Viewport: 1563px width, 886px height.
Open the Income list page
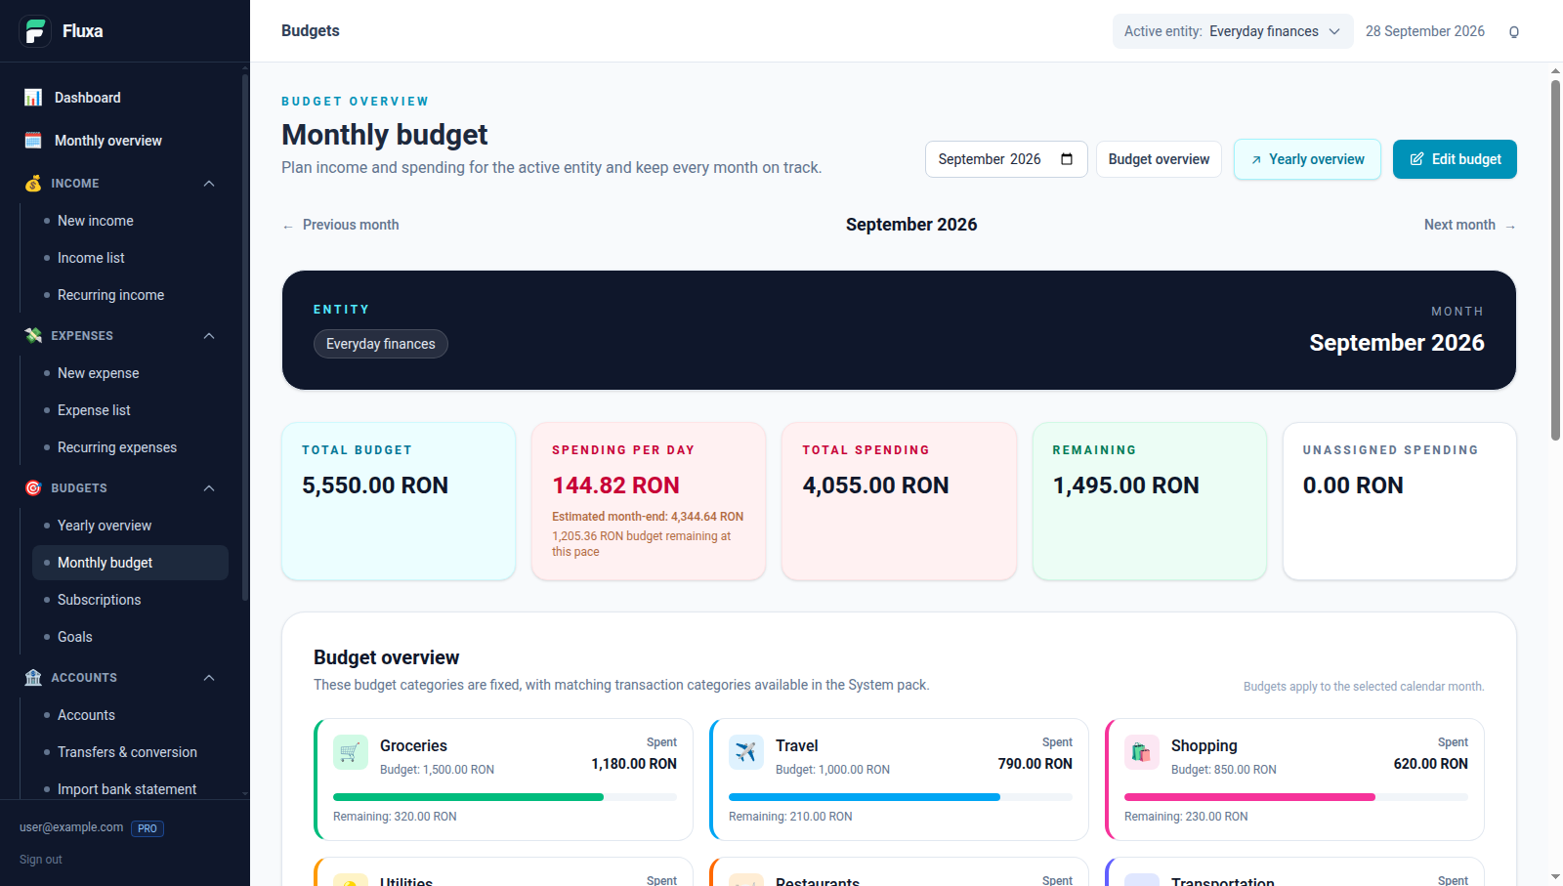[130, 258]
